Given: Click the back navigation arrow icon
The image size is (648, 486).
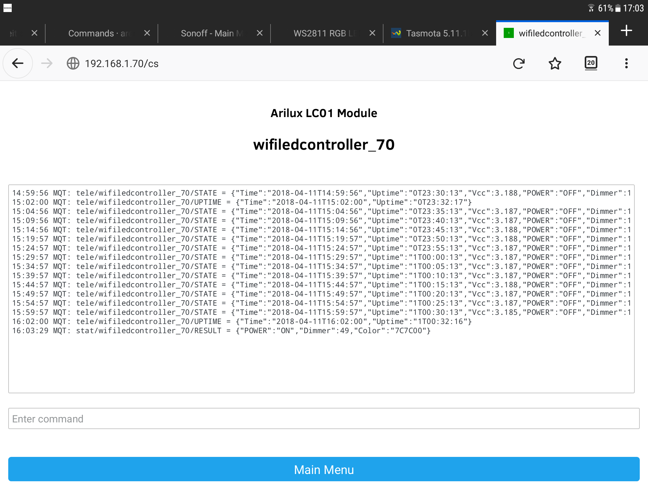Looking at the screenshot, I should [x=18, y=63].
